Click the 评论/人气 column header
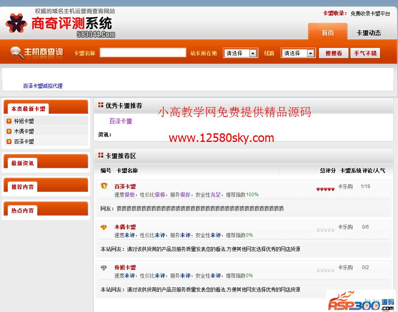This screenshot has width=398, height=312. point(373,171)
